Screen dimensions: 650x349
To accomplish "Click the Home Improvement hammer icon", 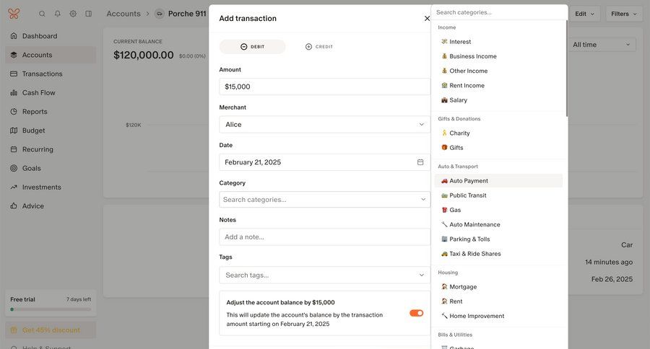I will pos(444,316).
